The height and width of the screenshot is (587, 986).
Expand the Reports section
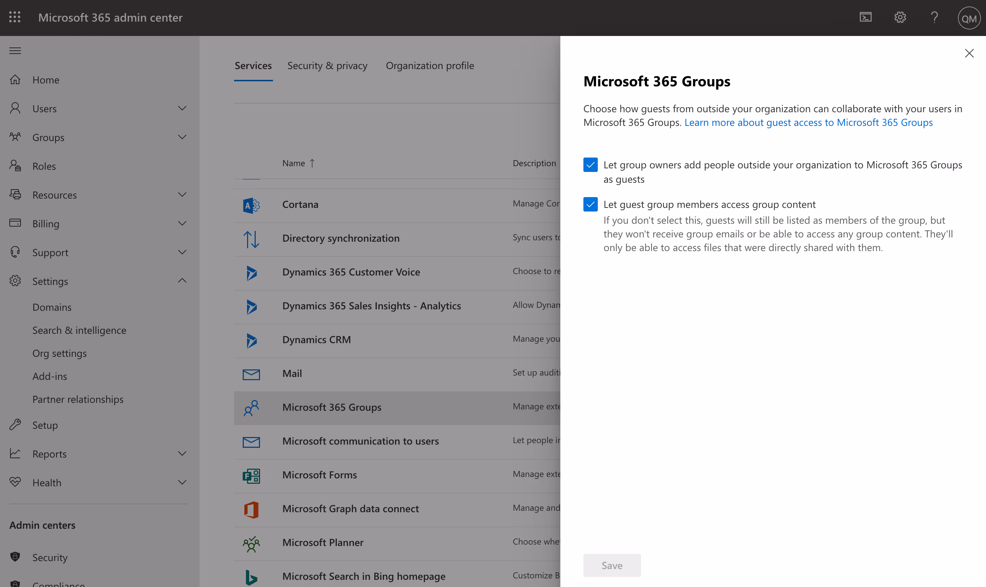182,453
